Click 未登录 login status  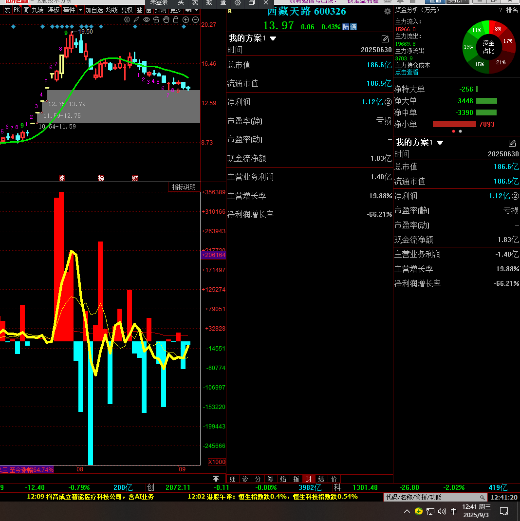159,2
